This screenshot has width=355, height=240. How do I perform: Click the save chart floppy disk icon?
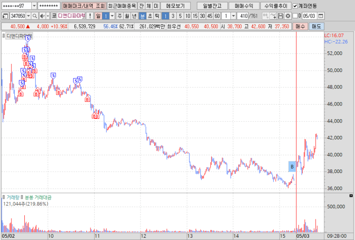[x=281, y=16]
